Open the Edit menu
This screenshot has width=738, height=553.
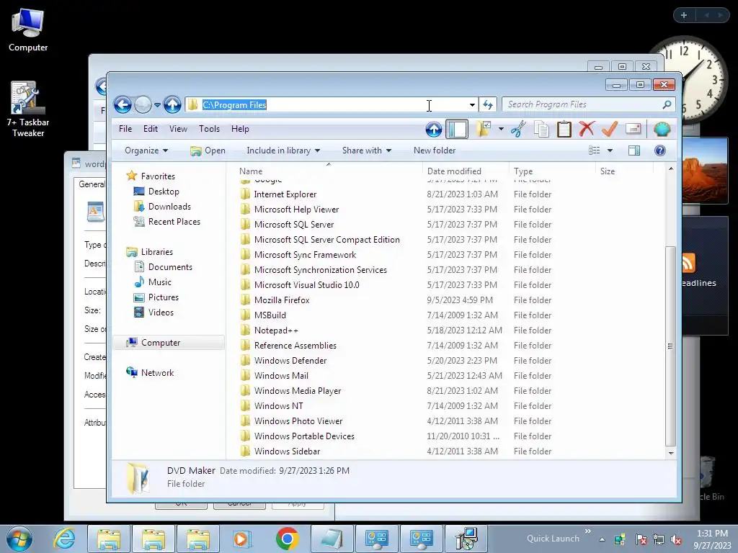click(151, 129)
